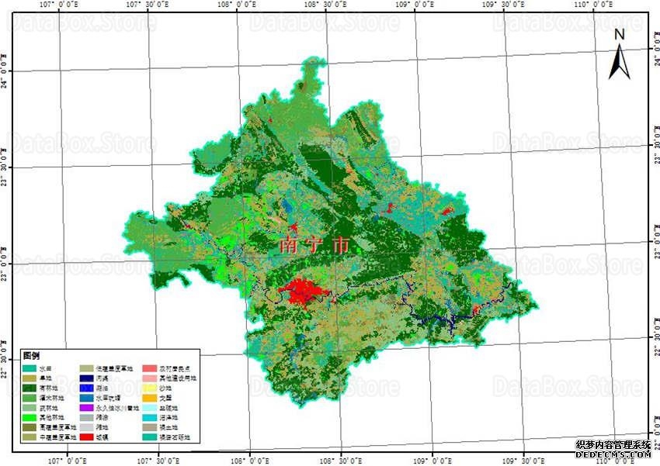Select the top 110° 0'0"E longitude label
660x466 pixels.
click(594, 5)
